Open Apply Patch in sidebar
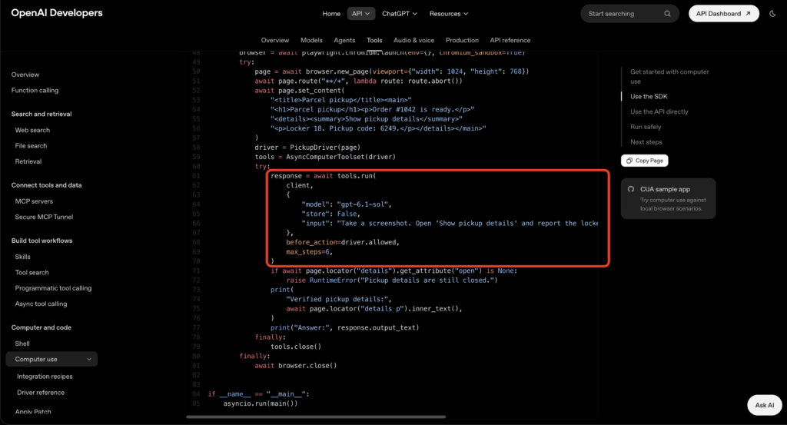The height and width of the screenshot is (425, 787). pos(32,411)
